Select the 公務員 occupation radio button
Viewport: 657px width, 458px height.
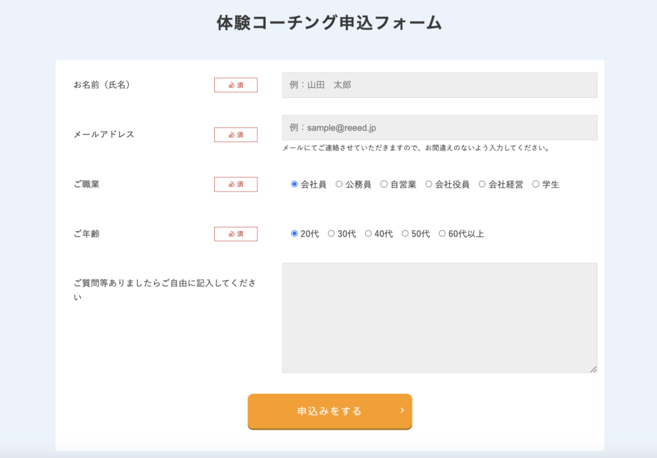(339, 184)
